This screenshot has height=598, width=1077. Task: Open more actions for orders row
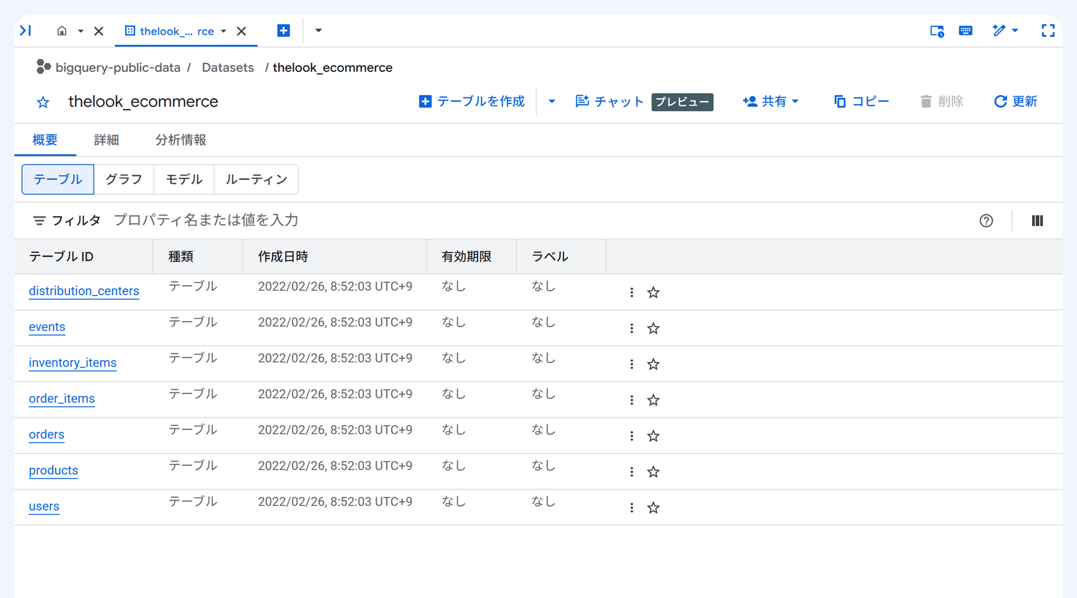click(x=631, y=436)
